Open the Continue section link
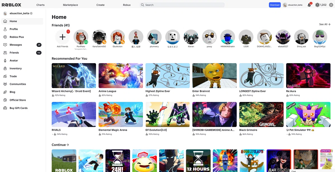 point(60,145)
